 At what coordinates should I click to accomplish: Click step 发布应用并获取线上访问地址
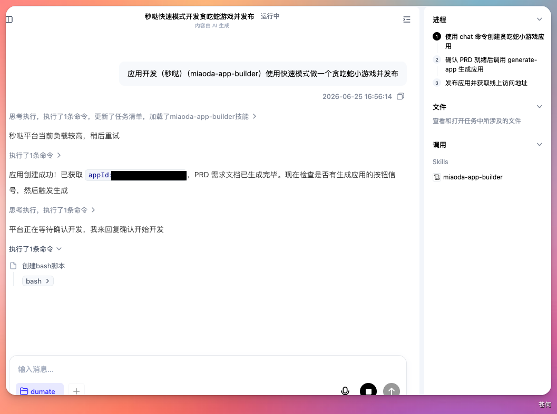tap(486, 83)
